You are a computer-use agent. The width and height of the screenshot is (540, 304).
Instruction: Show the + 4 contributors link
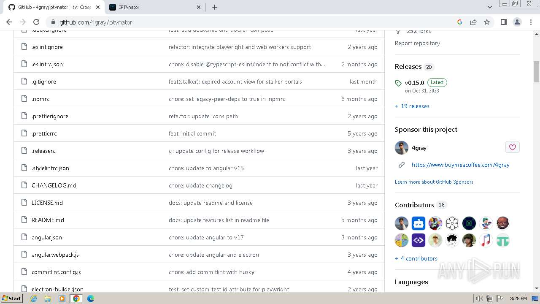(416, 258)
